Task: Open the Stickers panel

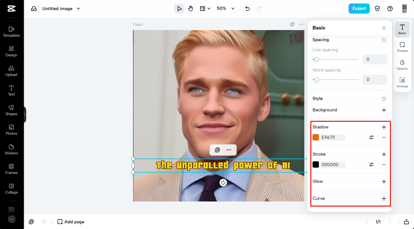Action: click(x=11, y=149)
